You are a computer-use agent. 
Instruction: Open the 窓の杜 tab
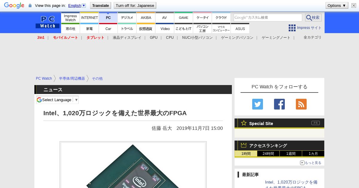70,28
